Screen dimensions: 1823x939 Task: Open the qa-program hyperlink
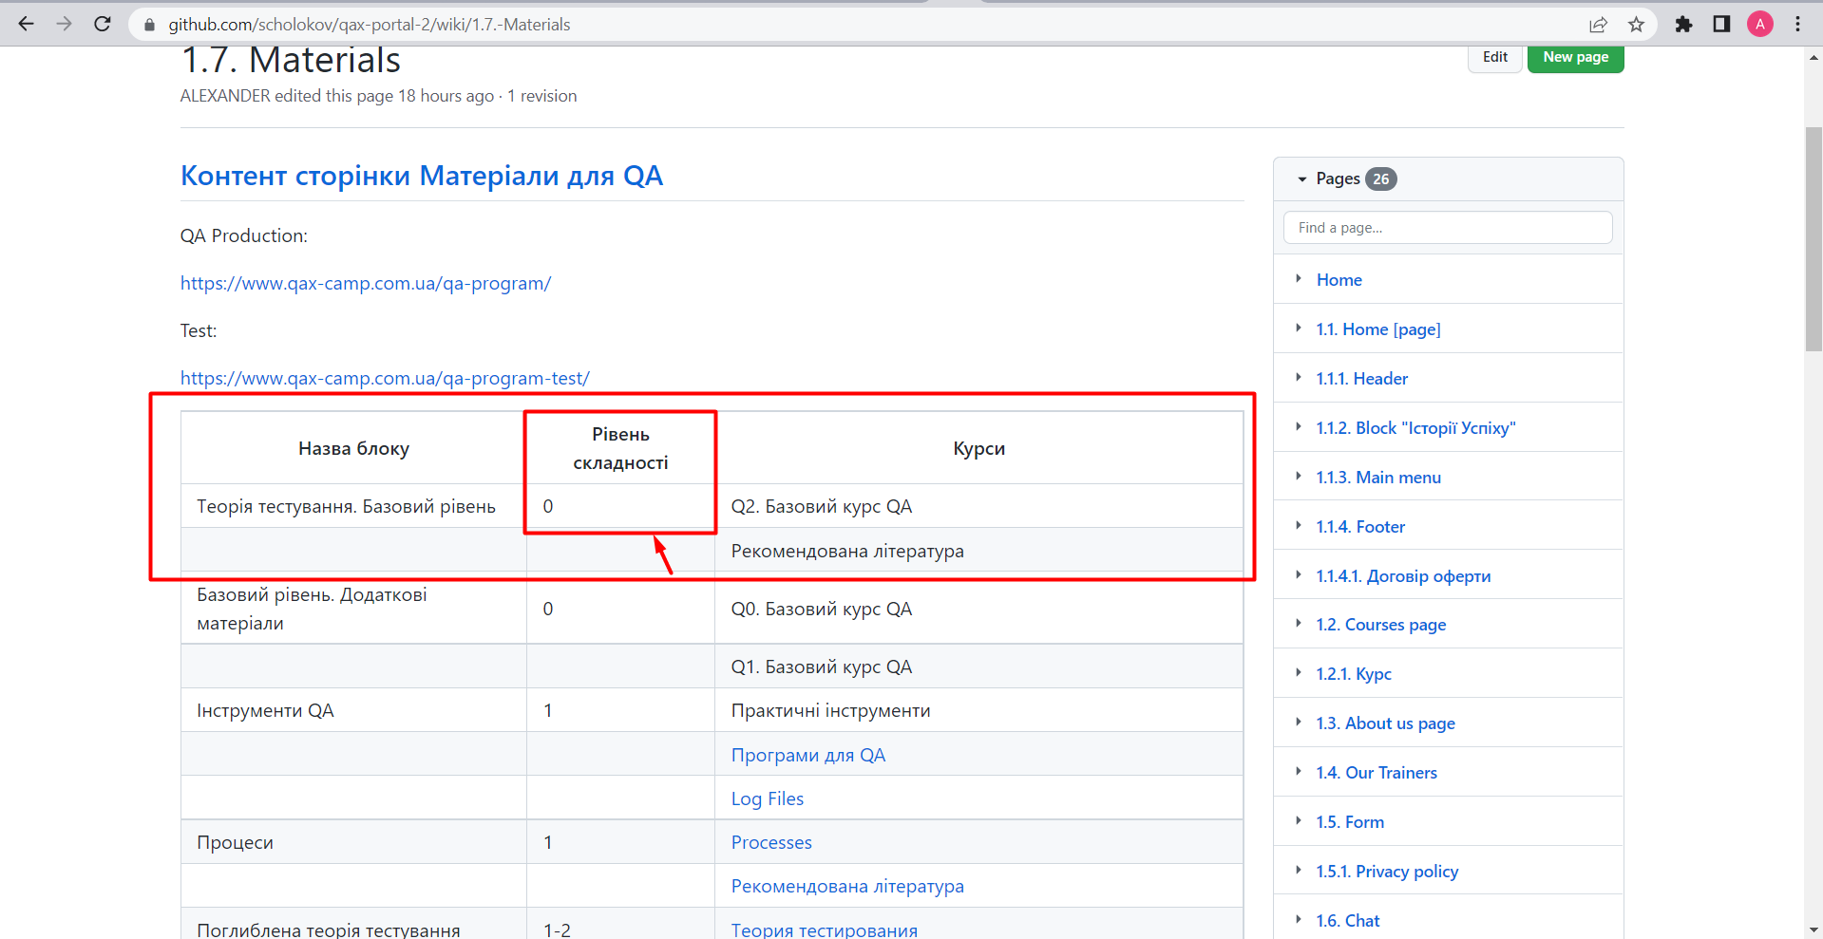pyautogui.click(x=366, y=282)
